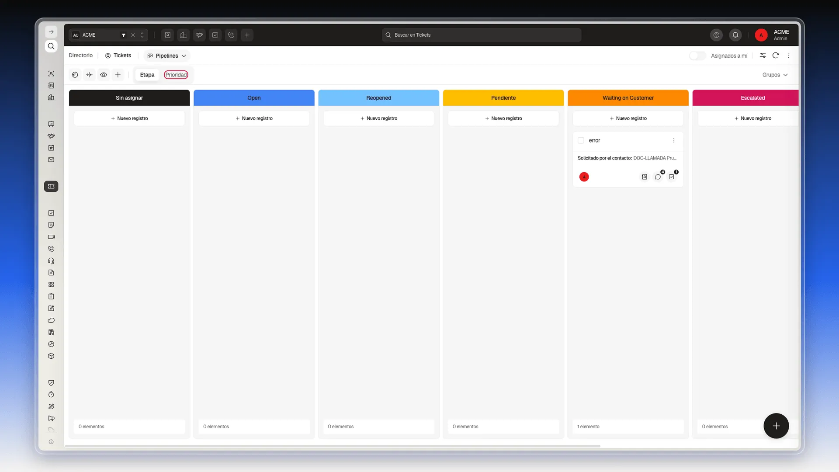839x472 pixels.
Task: Open the tickets icon in left sidebar
Action: [x=51, y=187]
